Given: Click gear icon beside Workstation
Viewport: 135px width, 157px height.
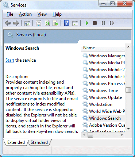Looking at the screenshot, I should 85,104.
